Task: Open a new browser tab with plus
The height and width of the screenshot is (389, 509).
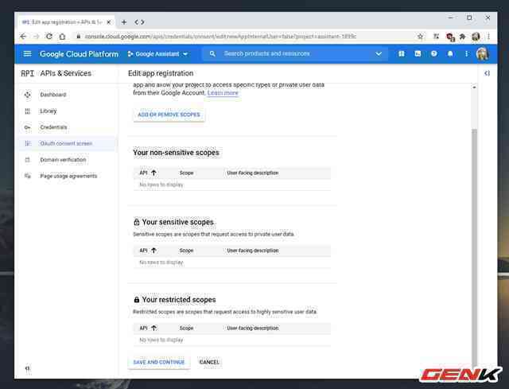Action: pyautogui.click(x=124, y=22)
